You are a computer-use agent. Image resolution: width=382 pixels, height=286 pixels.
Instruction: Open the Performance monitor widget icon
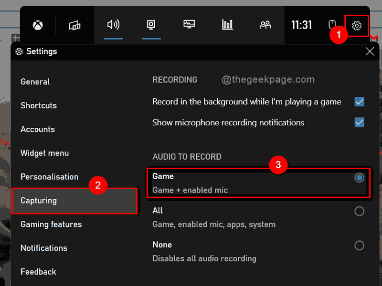pos(189,25)
